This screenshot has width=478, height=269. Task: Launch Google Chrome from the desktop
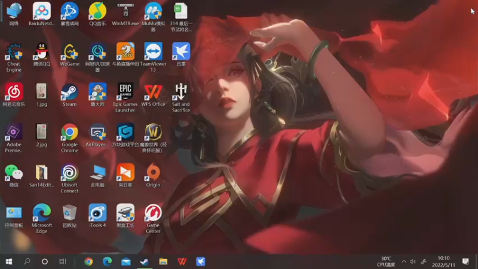pyautogui.click(x=69, y=138)
